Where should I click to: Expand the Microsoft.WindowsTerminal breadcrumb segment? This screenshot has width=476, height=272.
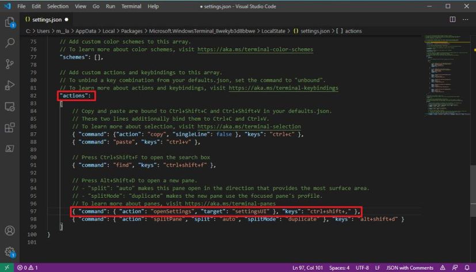coord(202,31)
